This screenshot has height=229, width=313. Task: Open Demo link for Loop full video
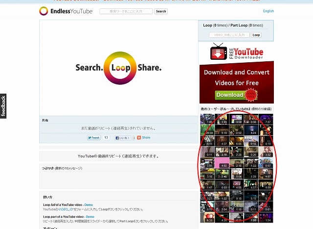click(89, 205)
